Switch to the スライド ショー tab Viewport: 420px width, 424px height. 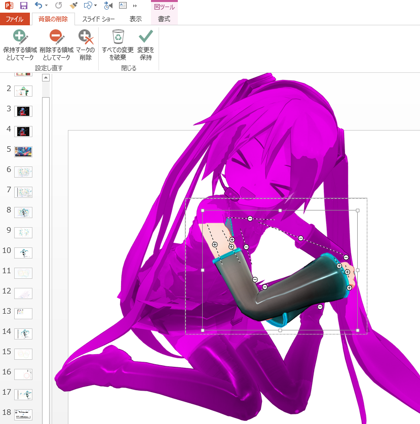click(98, 19)
